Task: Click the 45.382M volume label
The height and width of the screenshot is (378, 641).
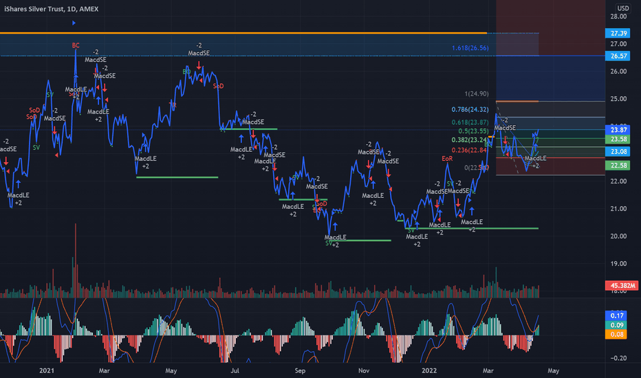Action: pos(621,285)
